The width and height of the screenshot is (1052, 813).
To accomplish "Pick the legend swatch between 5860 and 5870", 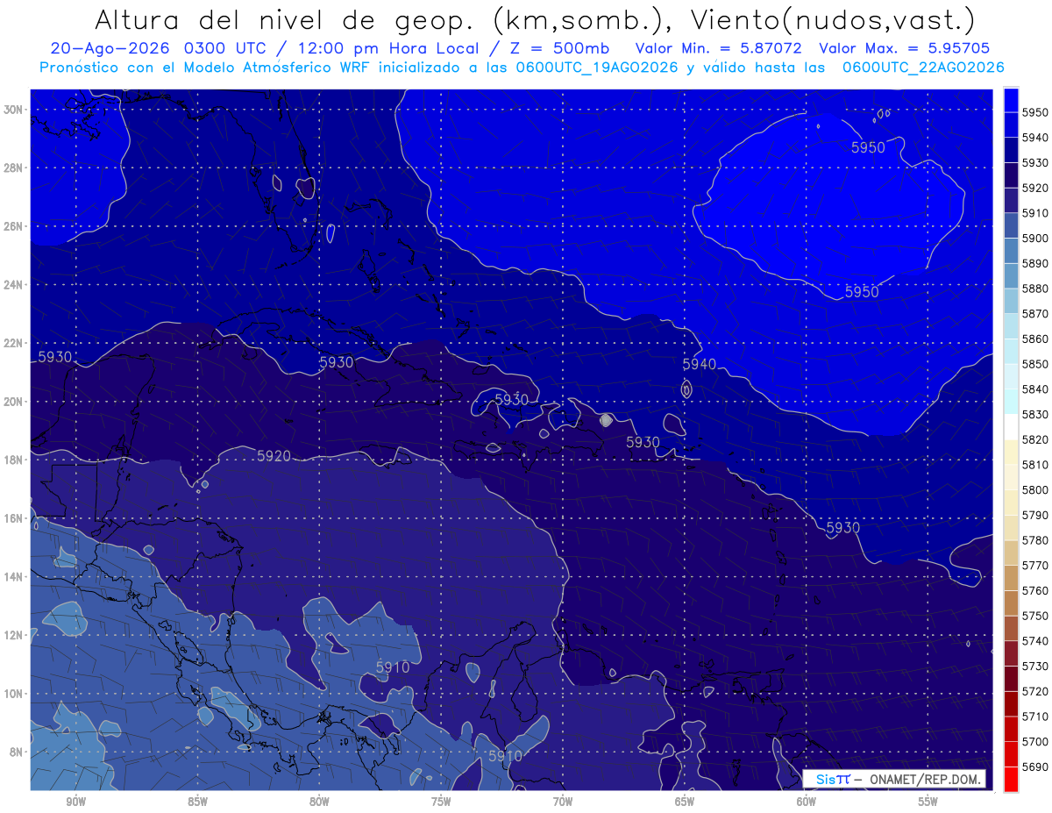I will tap(1011, 326).
